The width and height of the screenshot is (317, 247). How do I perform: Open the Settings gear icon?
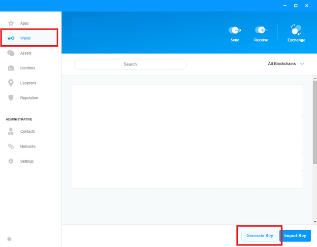point(11,161)
